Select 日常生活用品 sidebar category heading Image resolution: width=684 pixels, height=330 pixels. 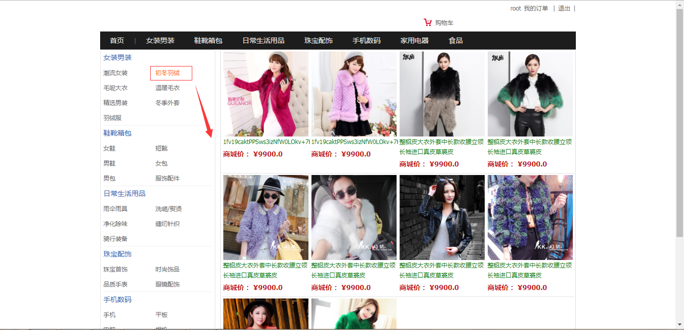[x=125, y=193]
